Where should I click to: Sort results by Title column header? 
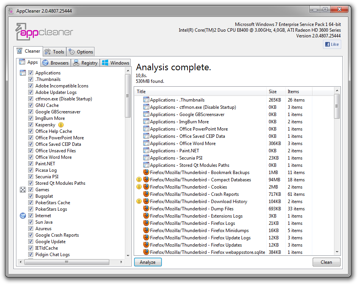pos(200,92)
